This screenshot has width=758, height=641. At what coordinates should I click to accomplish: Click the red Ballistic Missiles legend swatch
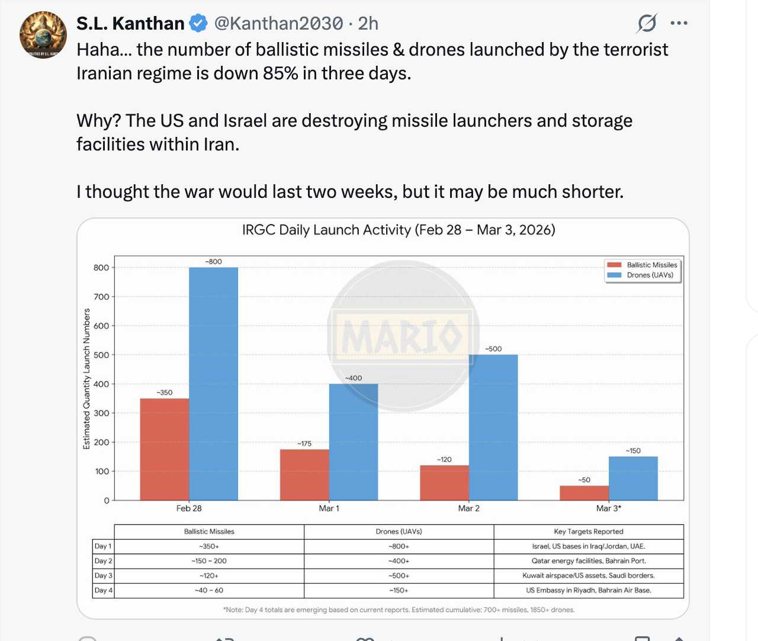click(x=614, y=265)
